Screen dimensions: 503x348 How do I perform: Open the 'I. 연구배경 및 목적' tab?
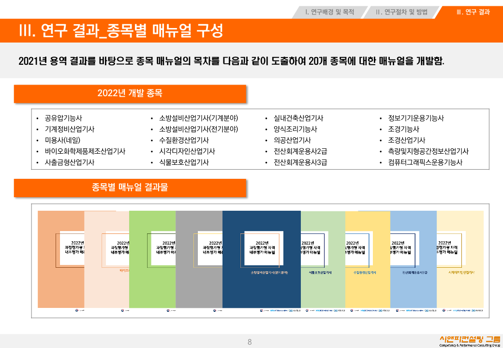329,12
